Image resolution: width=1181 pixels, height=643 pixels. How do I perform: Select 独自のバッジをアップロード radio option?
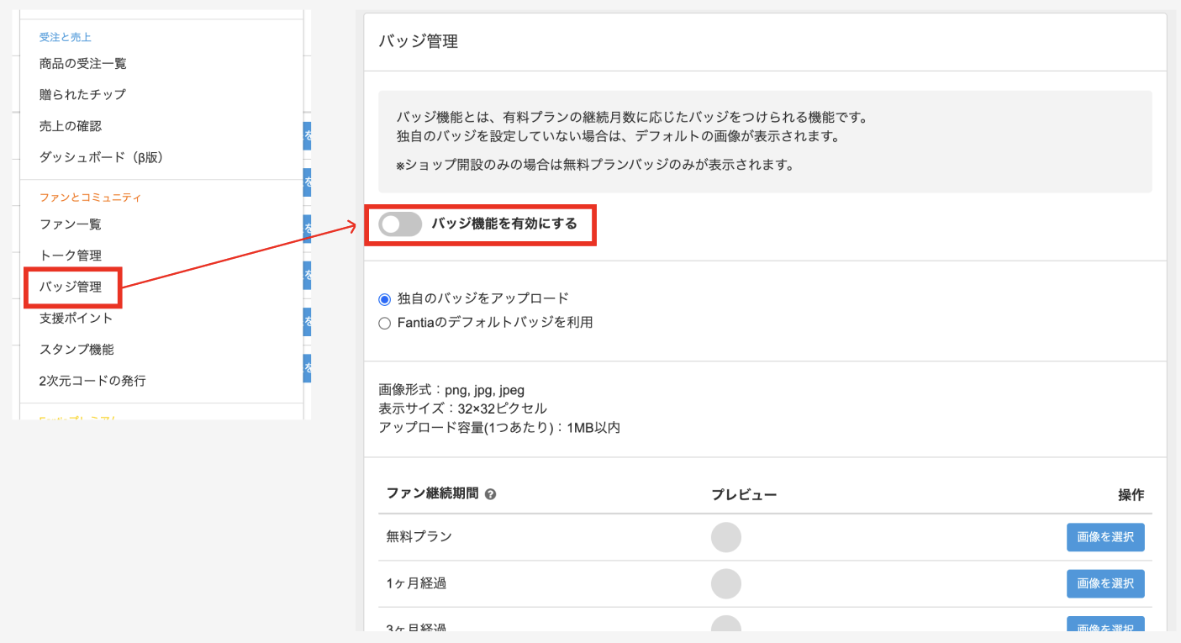[x=385, y=298]
